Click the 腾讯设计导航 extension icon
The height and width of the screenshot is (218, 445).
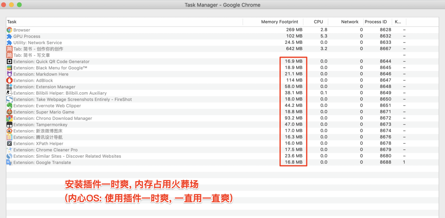(x=9, y=137)
